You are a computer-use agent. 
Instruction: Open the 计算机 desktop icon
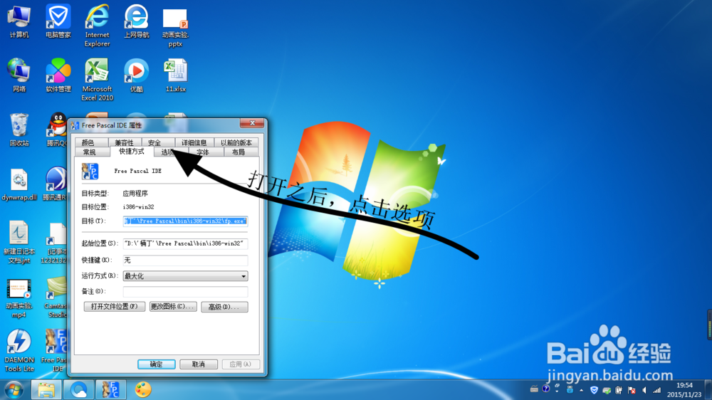(x=19, y=21)
